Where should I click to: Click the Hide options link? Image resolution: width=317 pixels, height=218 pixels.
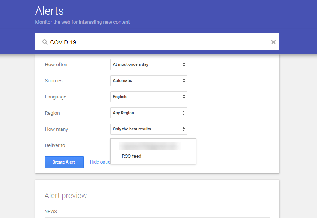[100, 162]
